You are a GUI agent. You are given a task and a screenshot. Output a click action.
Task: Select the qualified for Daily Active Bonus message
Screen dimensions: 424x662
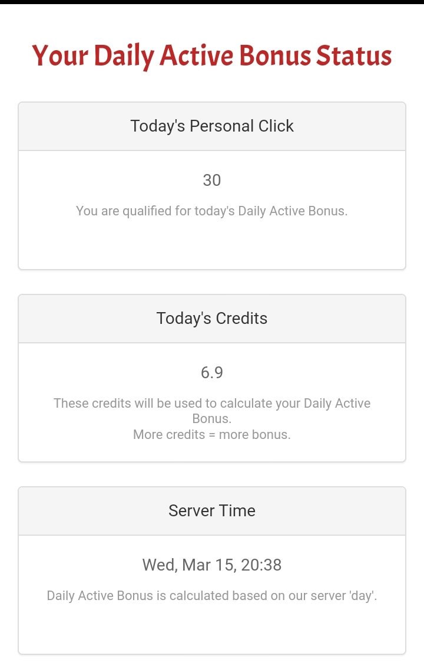coord(211,211)
